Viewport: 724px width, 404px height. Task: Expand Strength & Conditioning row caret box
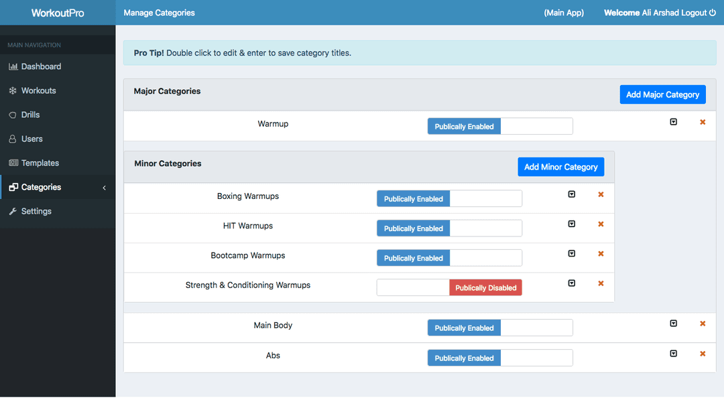click(x=572, y=283)
